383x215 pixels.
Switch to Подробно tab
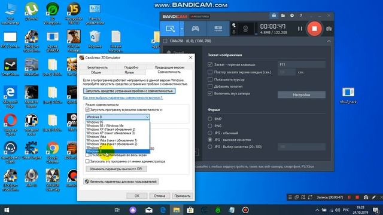pos(132,67)
